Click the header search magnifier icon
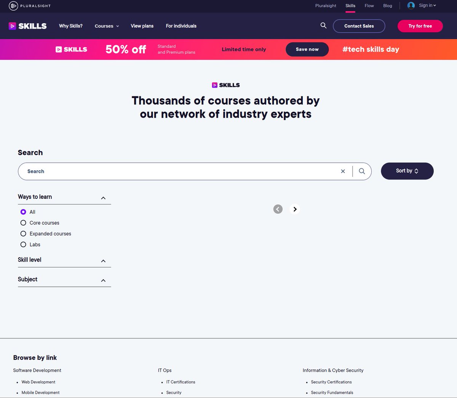The image size is (457, 398). tap(323, 26)
